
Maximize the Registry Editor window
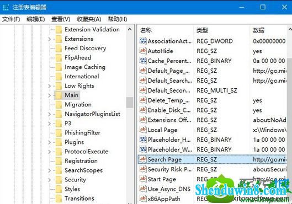point(263,7)
